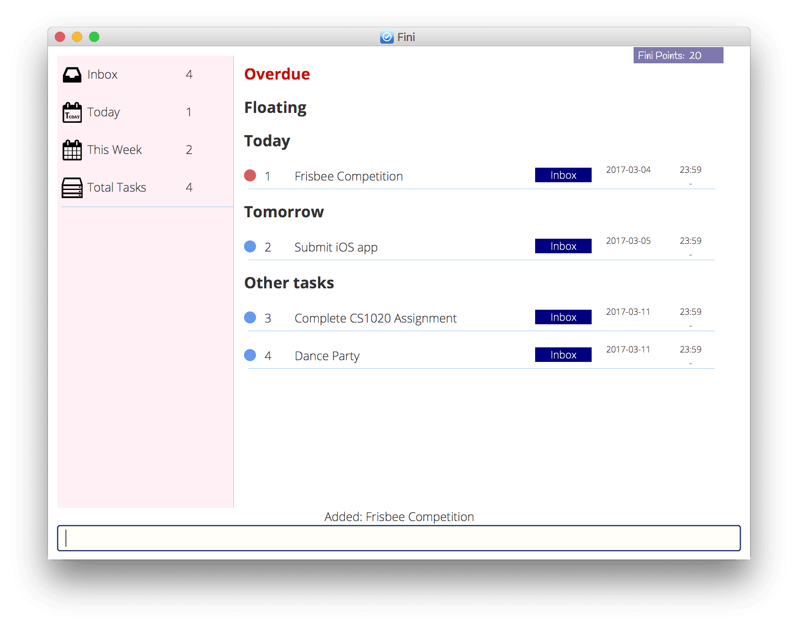798x628 pixels.
Task: Click the This Week calendar grid icon
Action: [x=72, y=150]
